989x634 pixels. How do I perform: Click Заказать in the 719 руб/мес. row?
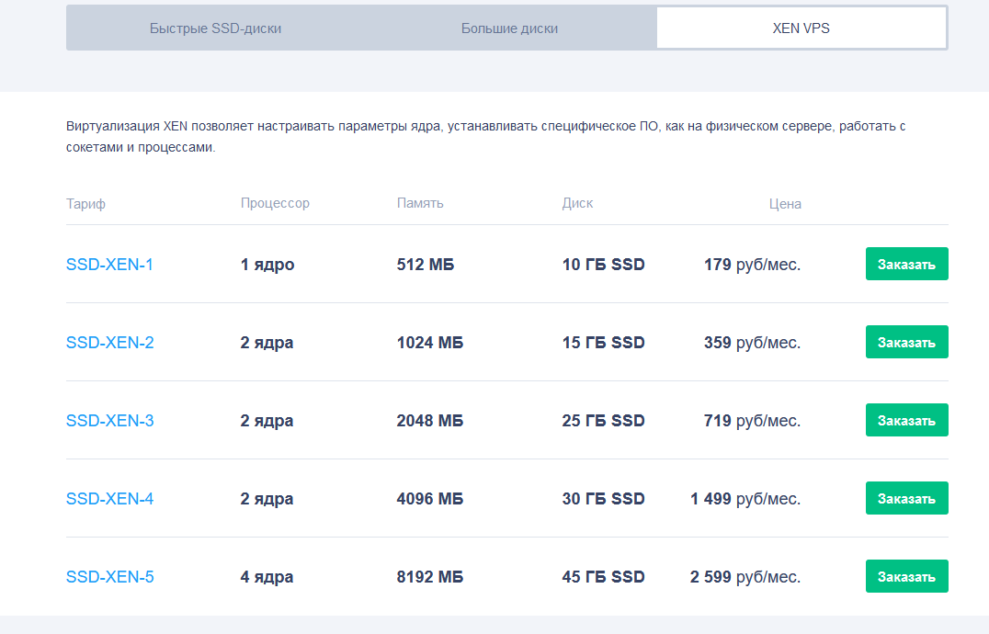pyautogui.click(x=906, y=421)
